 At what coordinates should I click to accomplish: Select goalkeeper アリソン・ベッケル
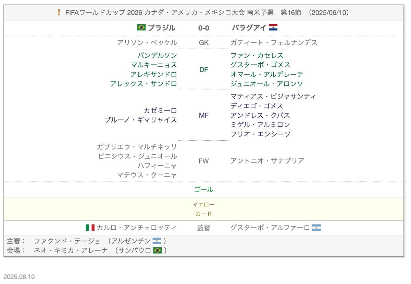click(147, 43)
